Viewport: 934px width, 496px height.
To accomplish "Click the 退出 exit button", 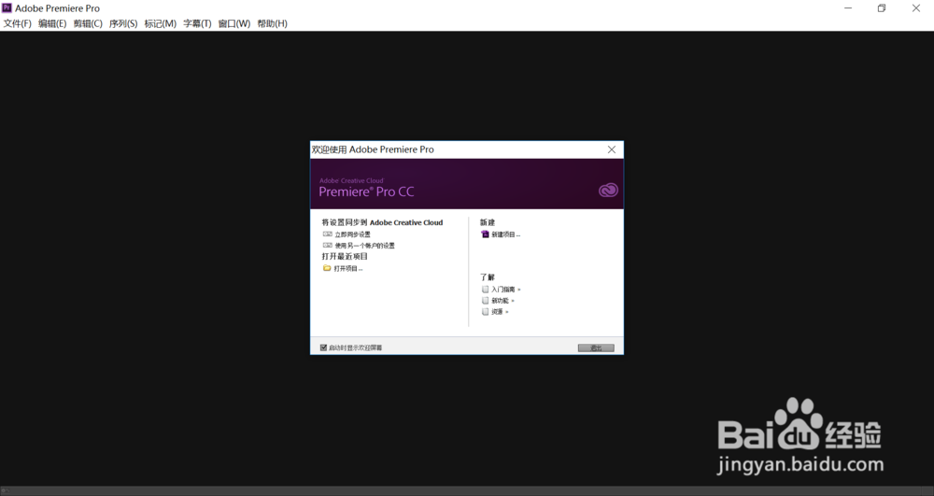I will pos(596,347).
